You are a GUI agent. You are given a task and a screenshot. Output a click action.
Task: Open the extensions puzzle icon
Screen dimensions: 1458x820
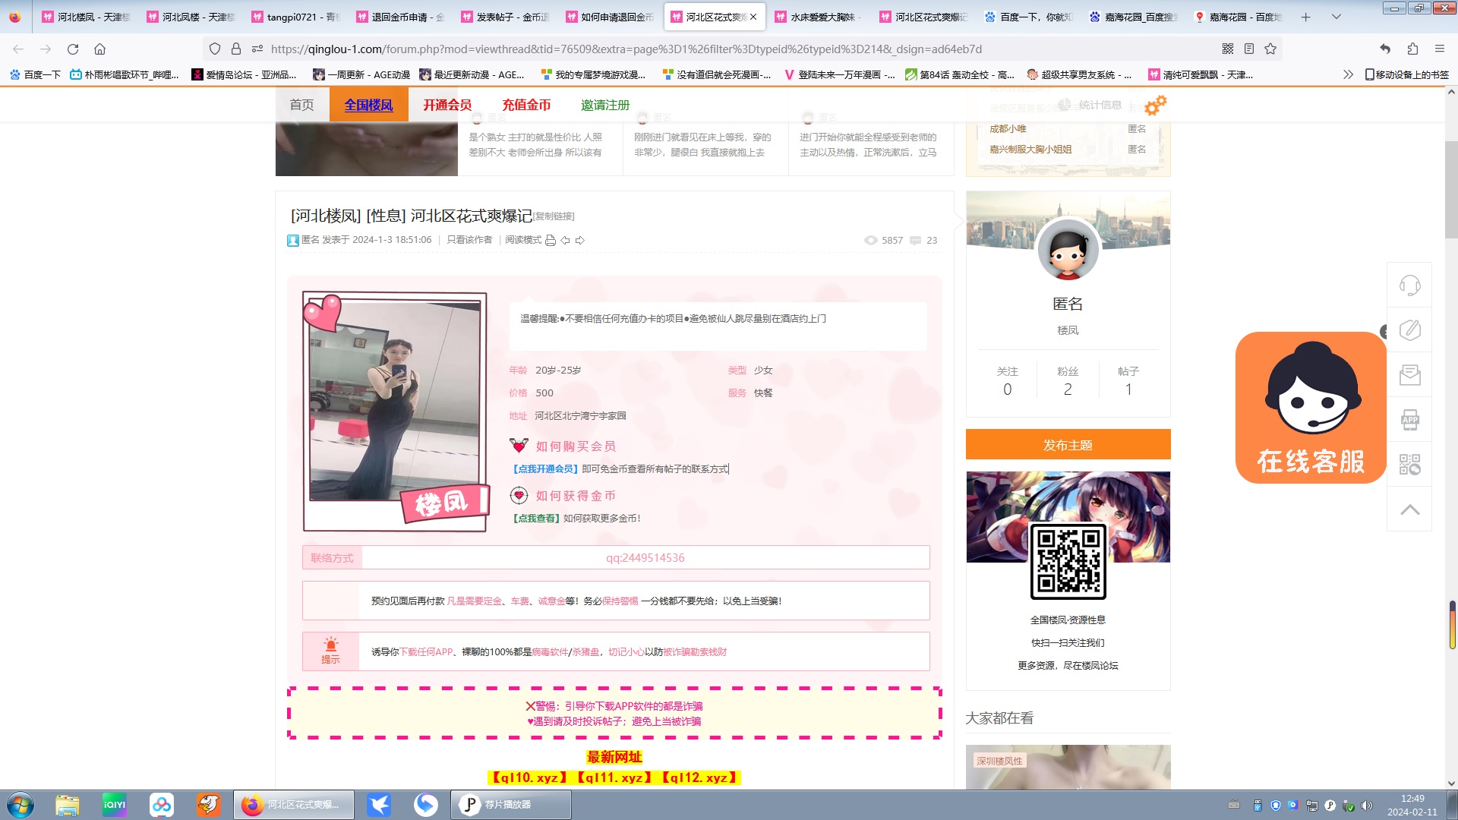coord(1412,49)
